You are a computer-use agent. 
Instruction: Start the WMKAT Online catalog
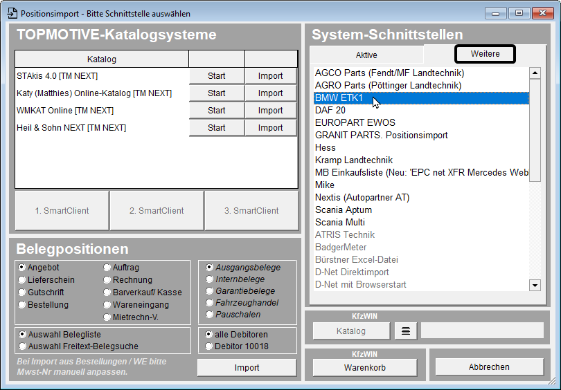[x=217, y=111]
